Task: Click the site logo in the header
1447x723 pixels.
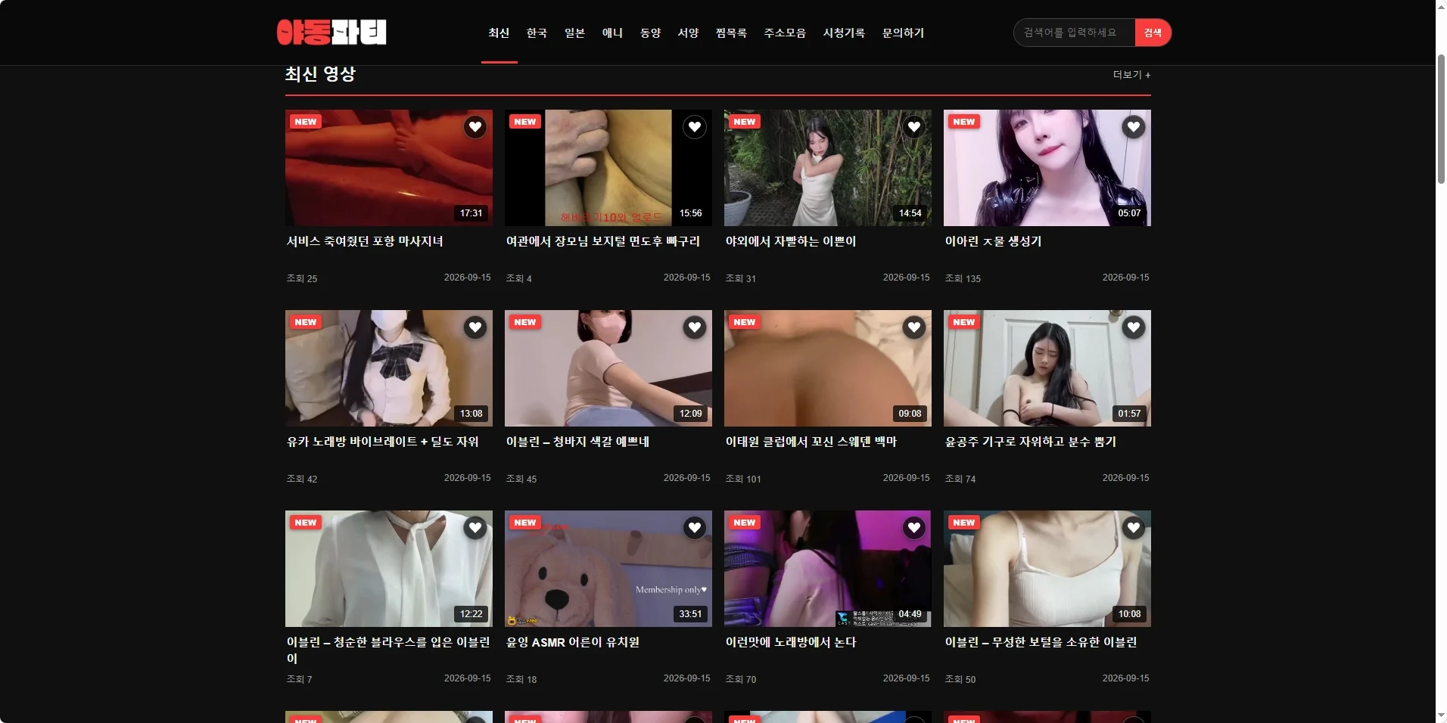Action: coord(331,33)
